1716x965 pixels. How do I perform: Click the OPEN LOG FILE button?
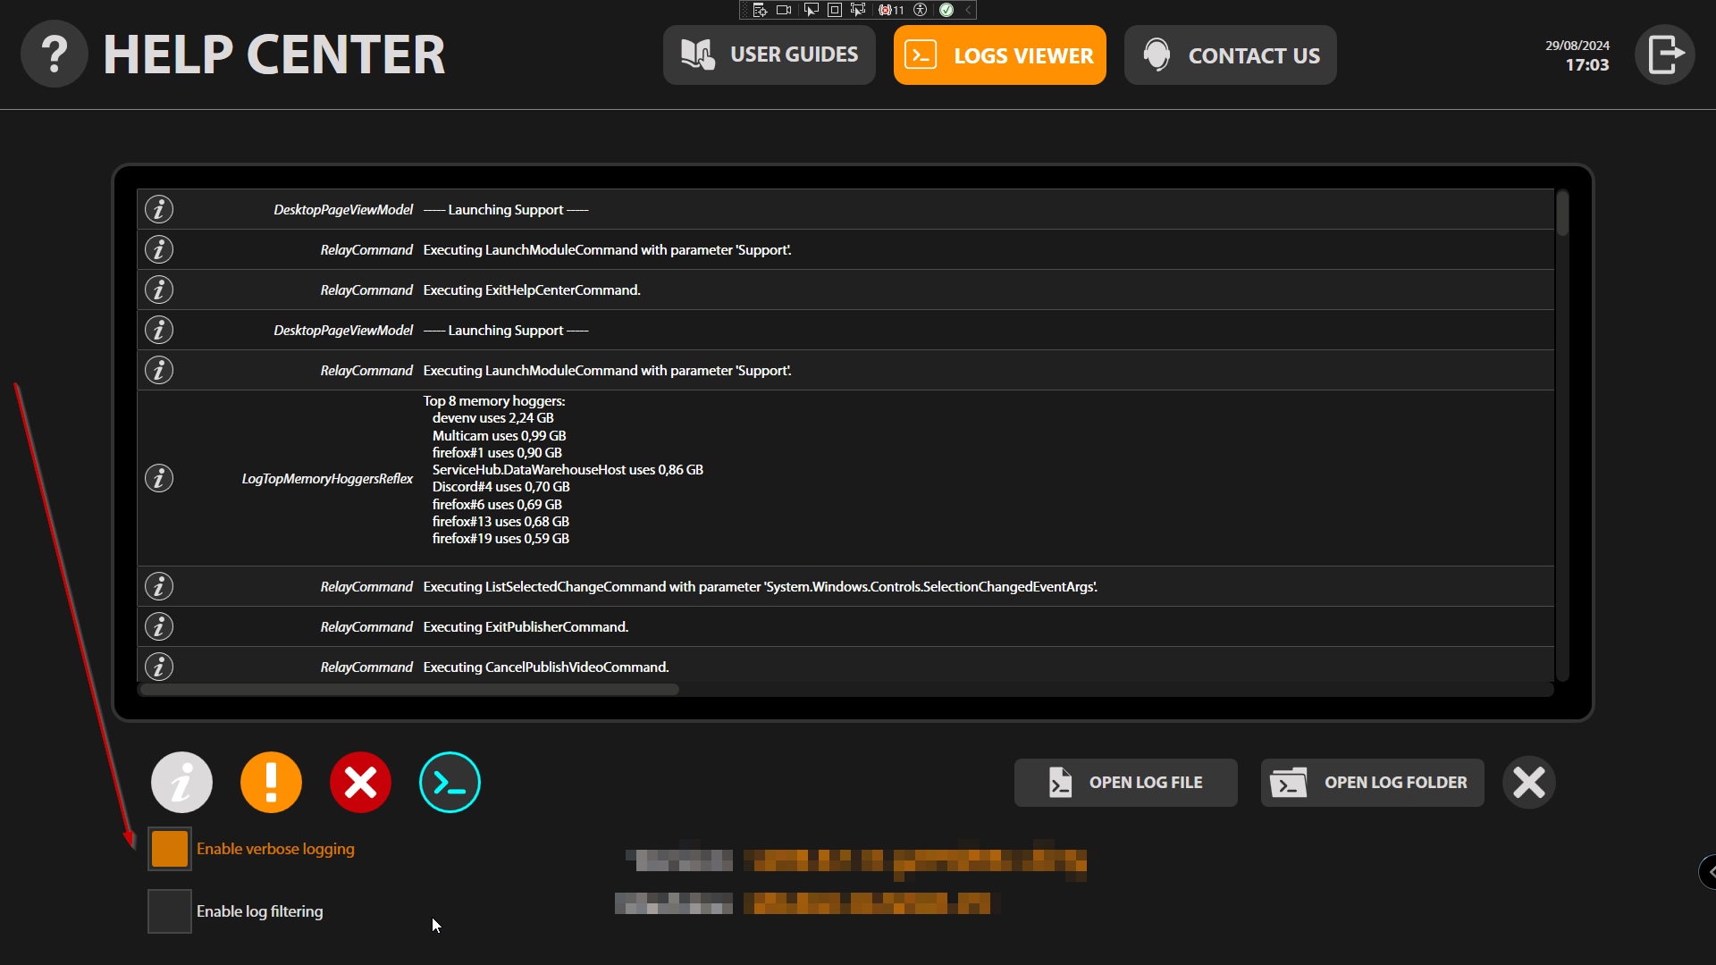[x=1125, y=782]
